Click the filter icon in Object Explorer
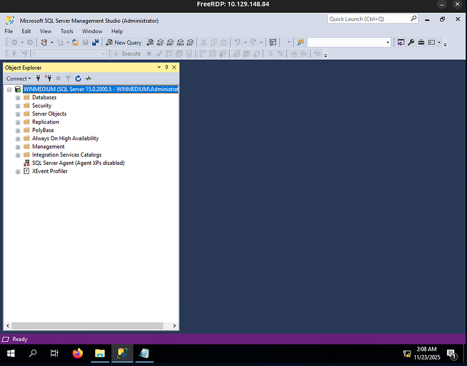The width and height of the screenshot is (467, 366). 68,78
